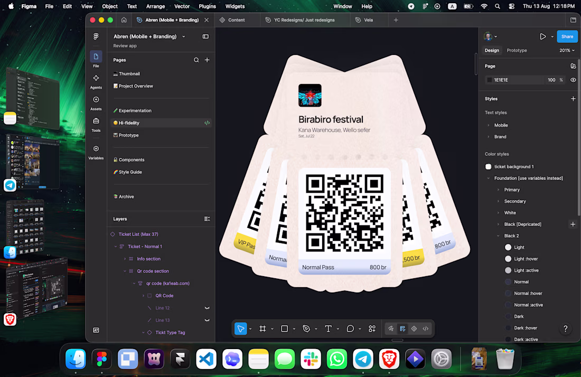Expand the Info section layer
Viewport: 581px width, 377px height.
(125, 259)
